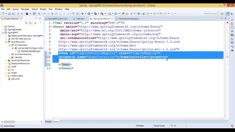Maximize the editor area

[225, 18]
